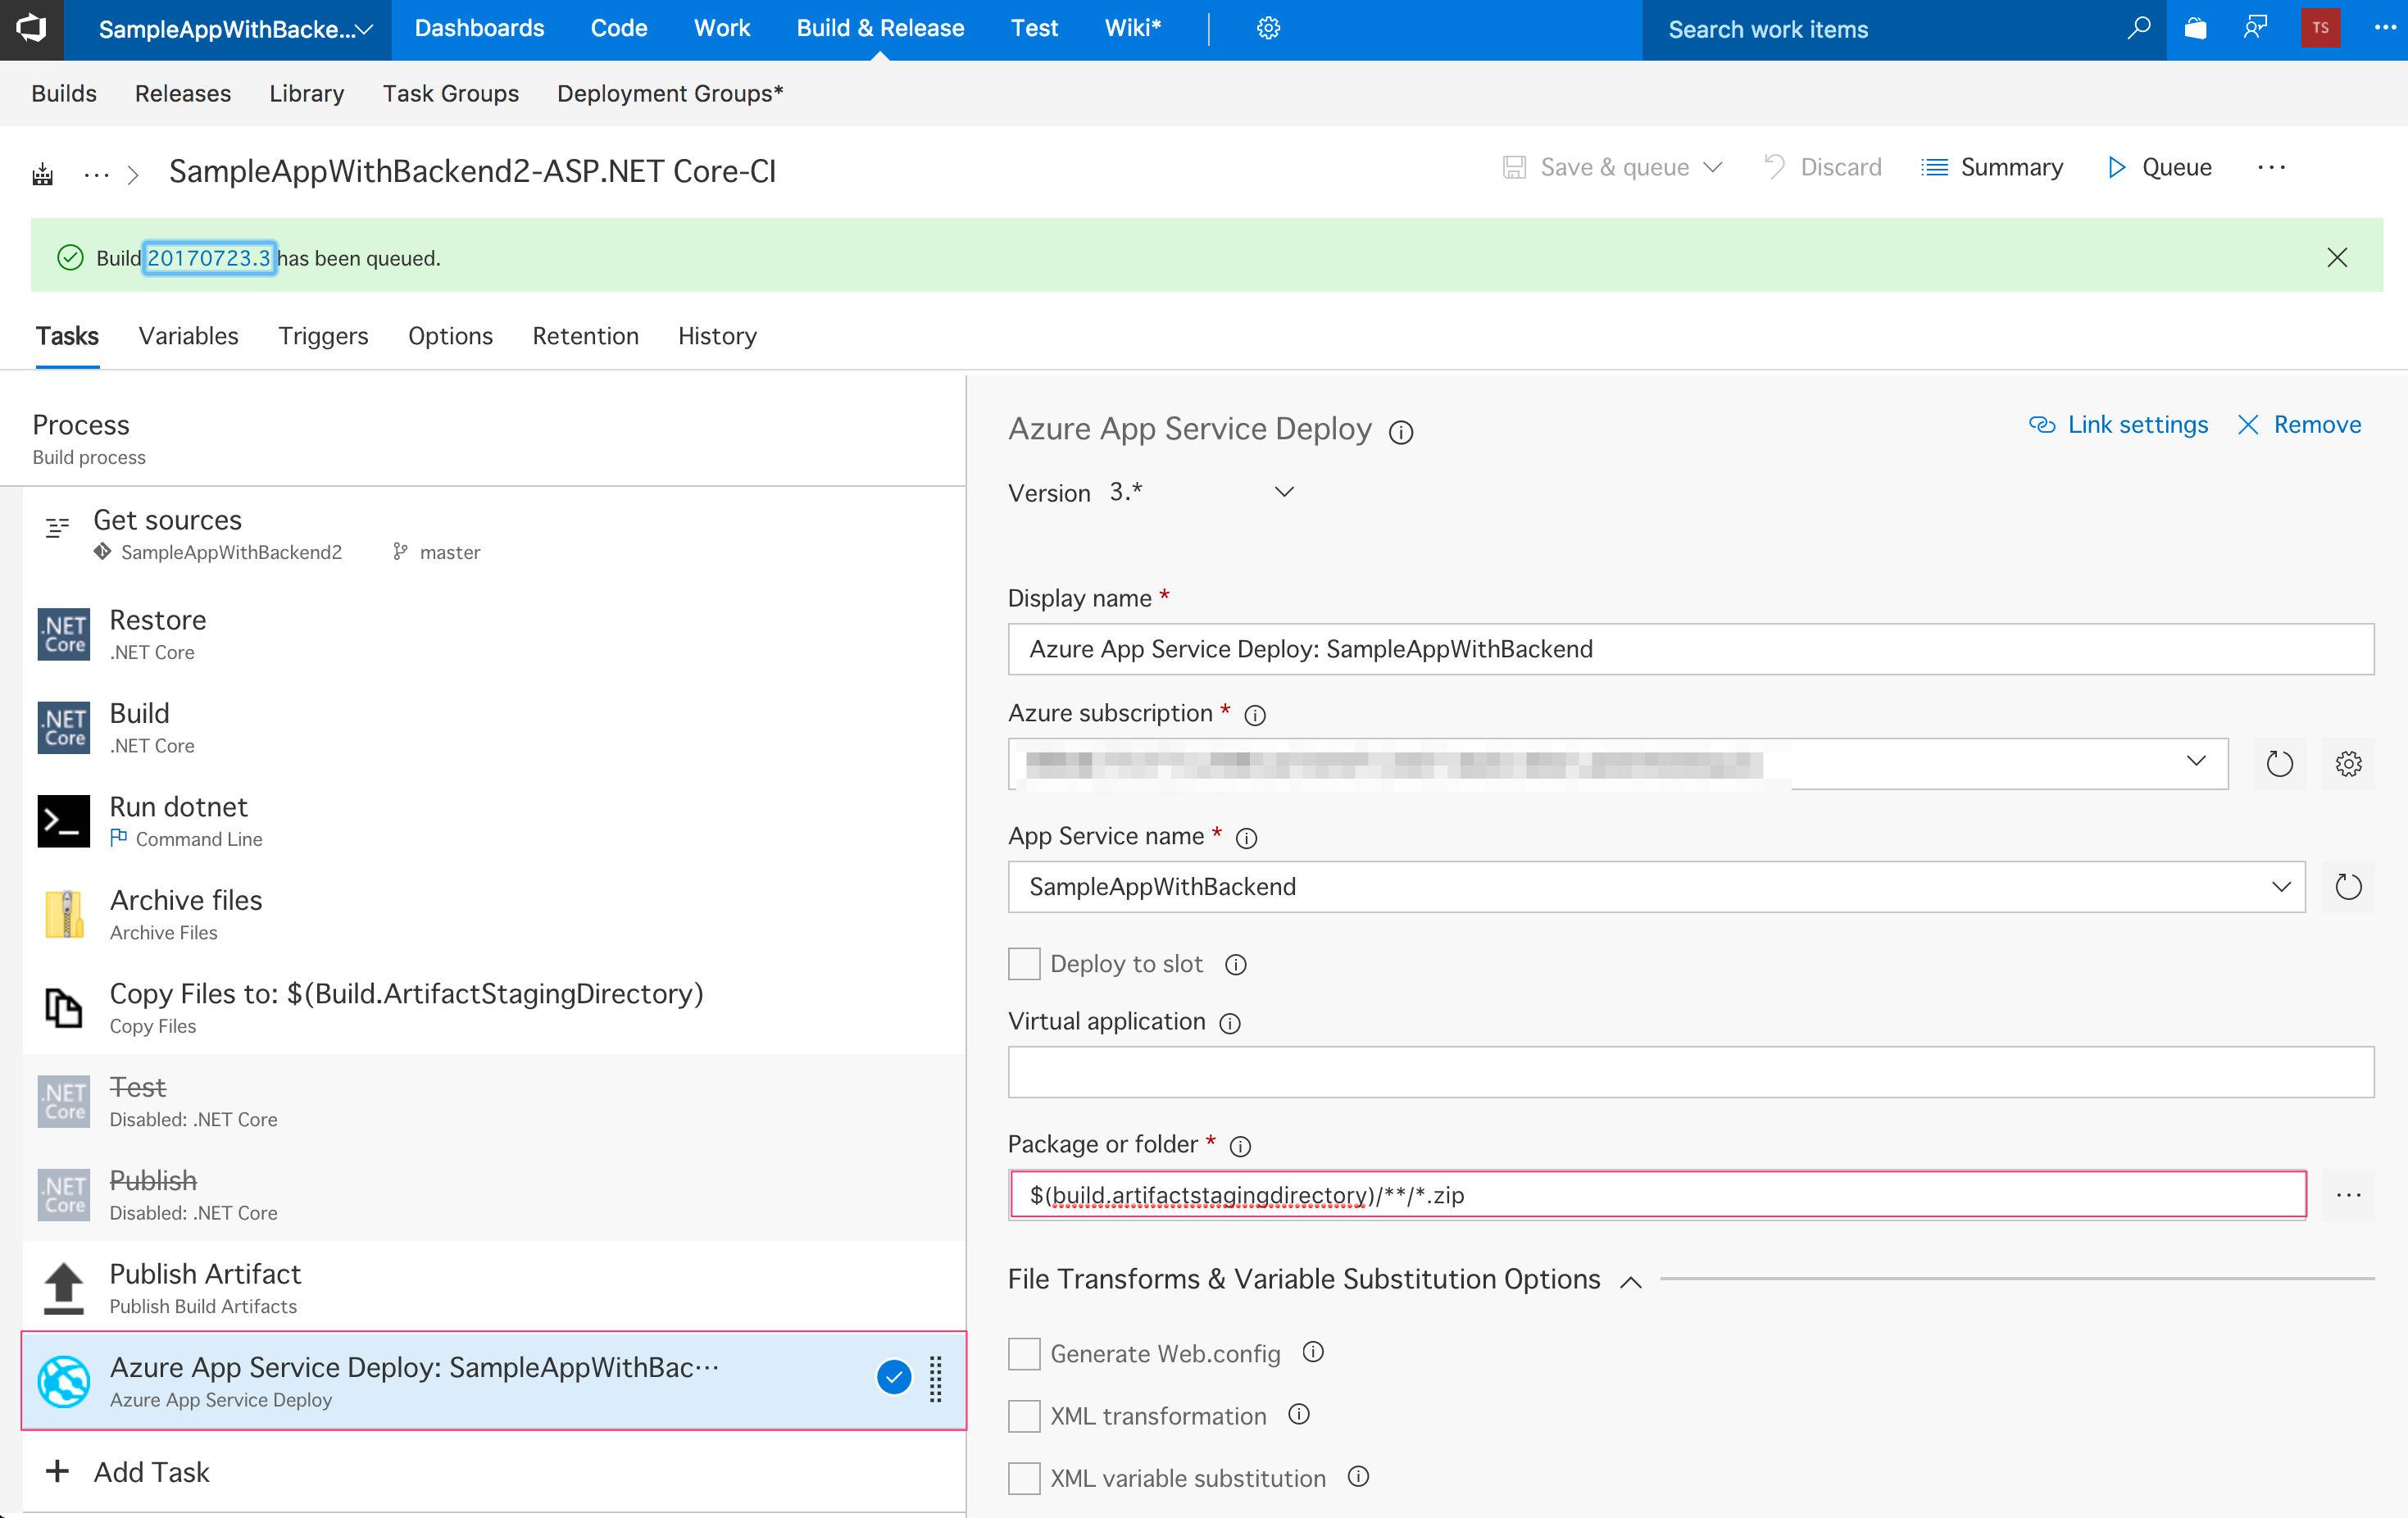The width and height of the screenshot is (2408, 1518).
Task: Click info icon next to Package or folder
Action: pos(1240,1146)
